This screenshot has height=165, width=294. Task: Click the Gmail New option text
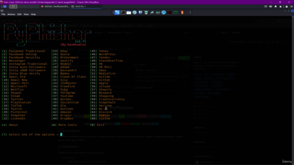pyautogui.click(x=19, y=80)
